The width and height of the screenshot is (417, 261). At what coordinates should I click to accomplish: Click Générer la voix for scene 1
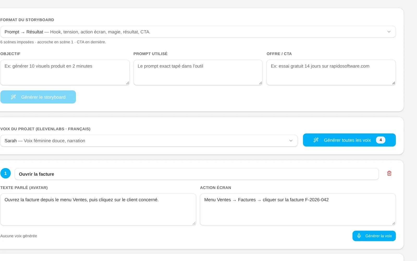(374, 236)
